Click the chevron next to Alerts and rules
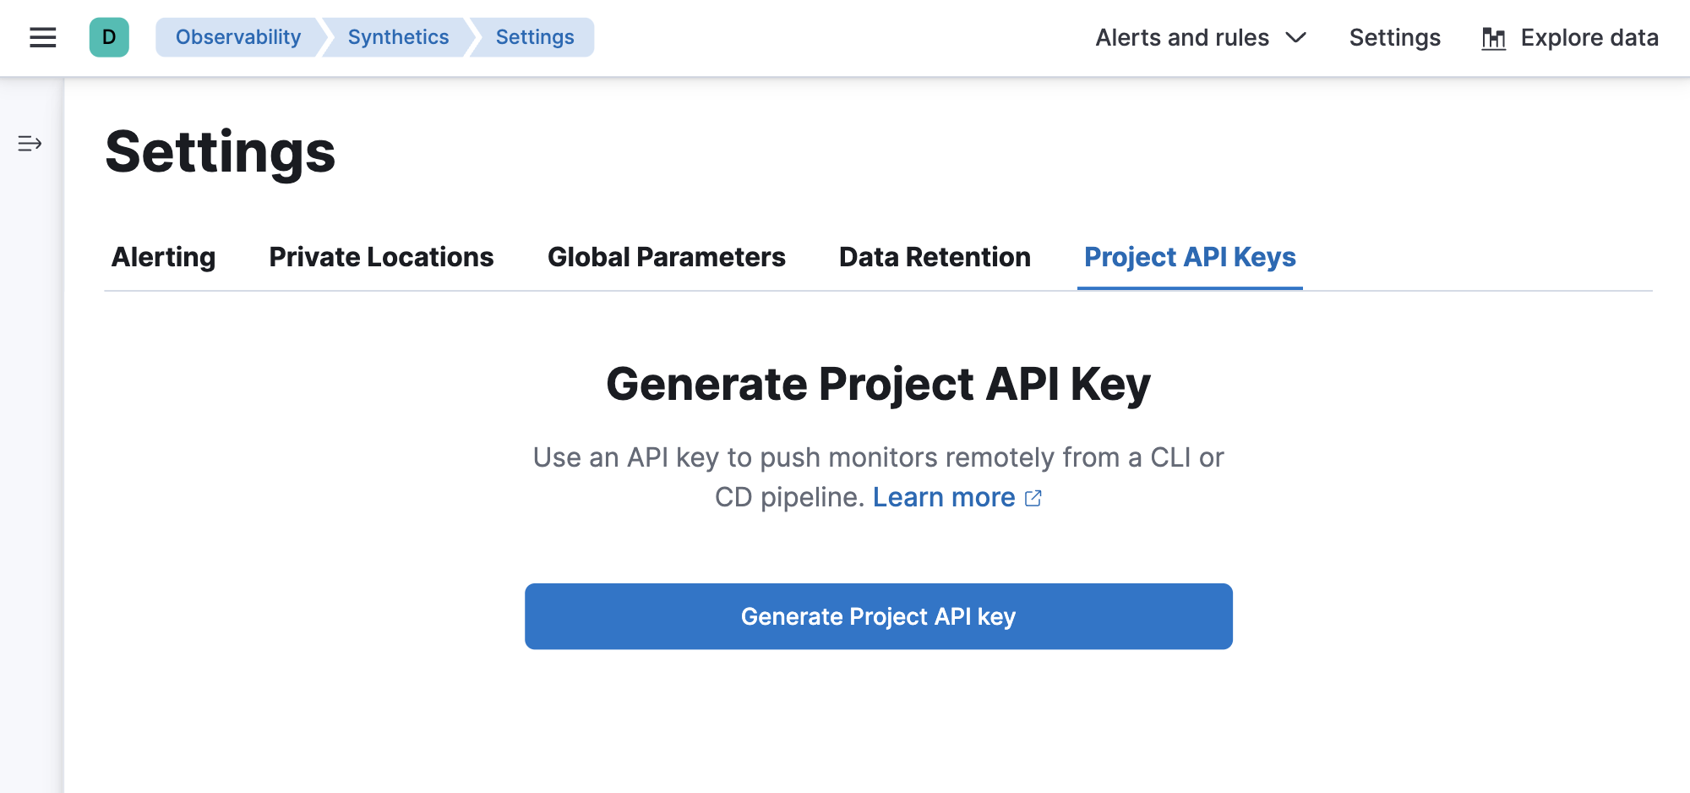Screen dimensions: 1690x793 click(1295, 37)
